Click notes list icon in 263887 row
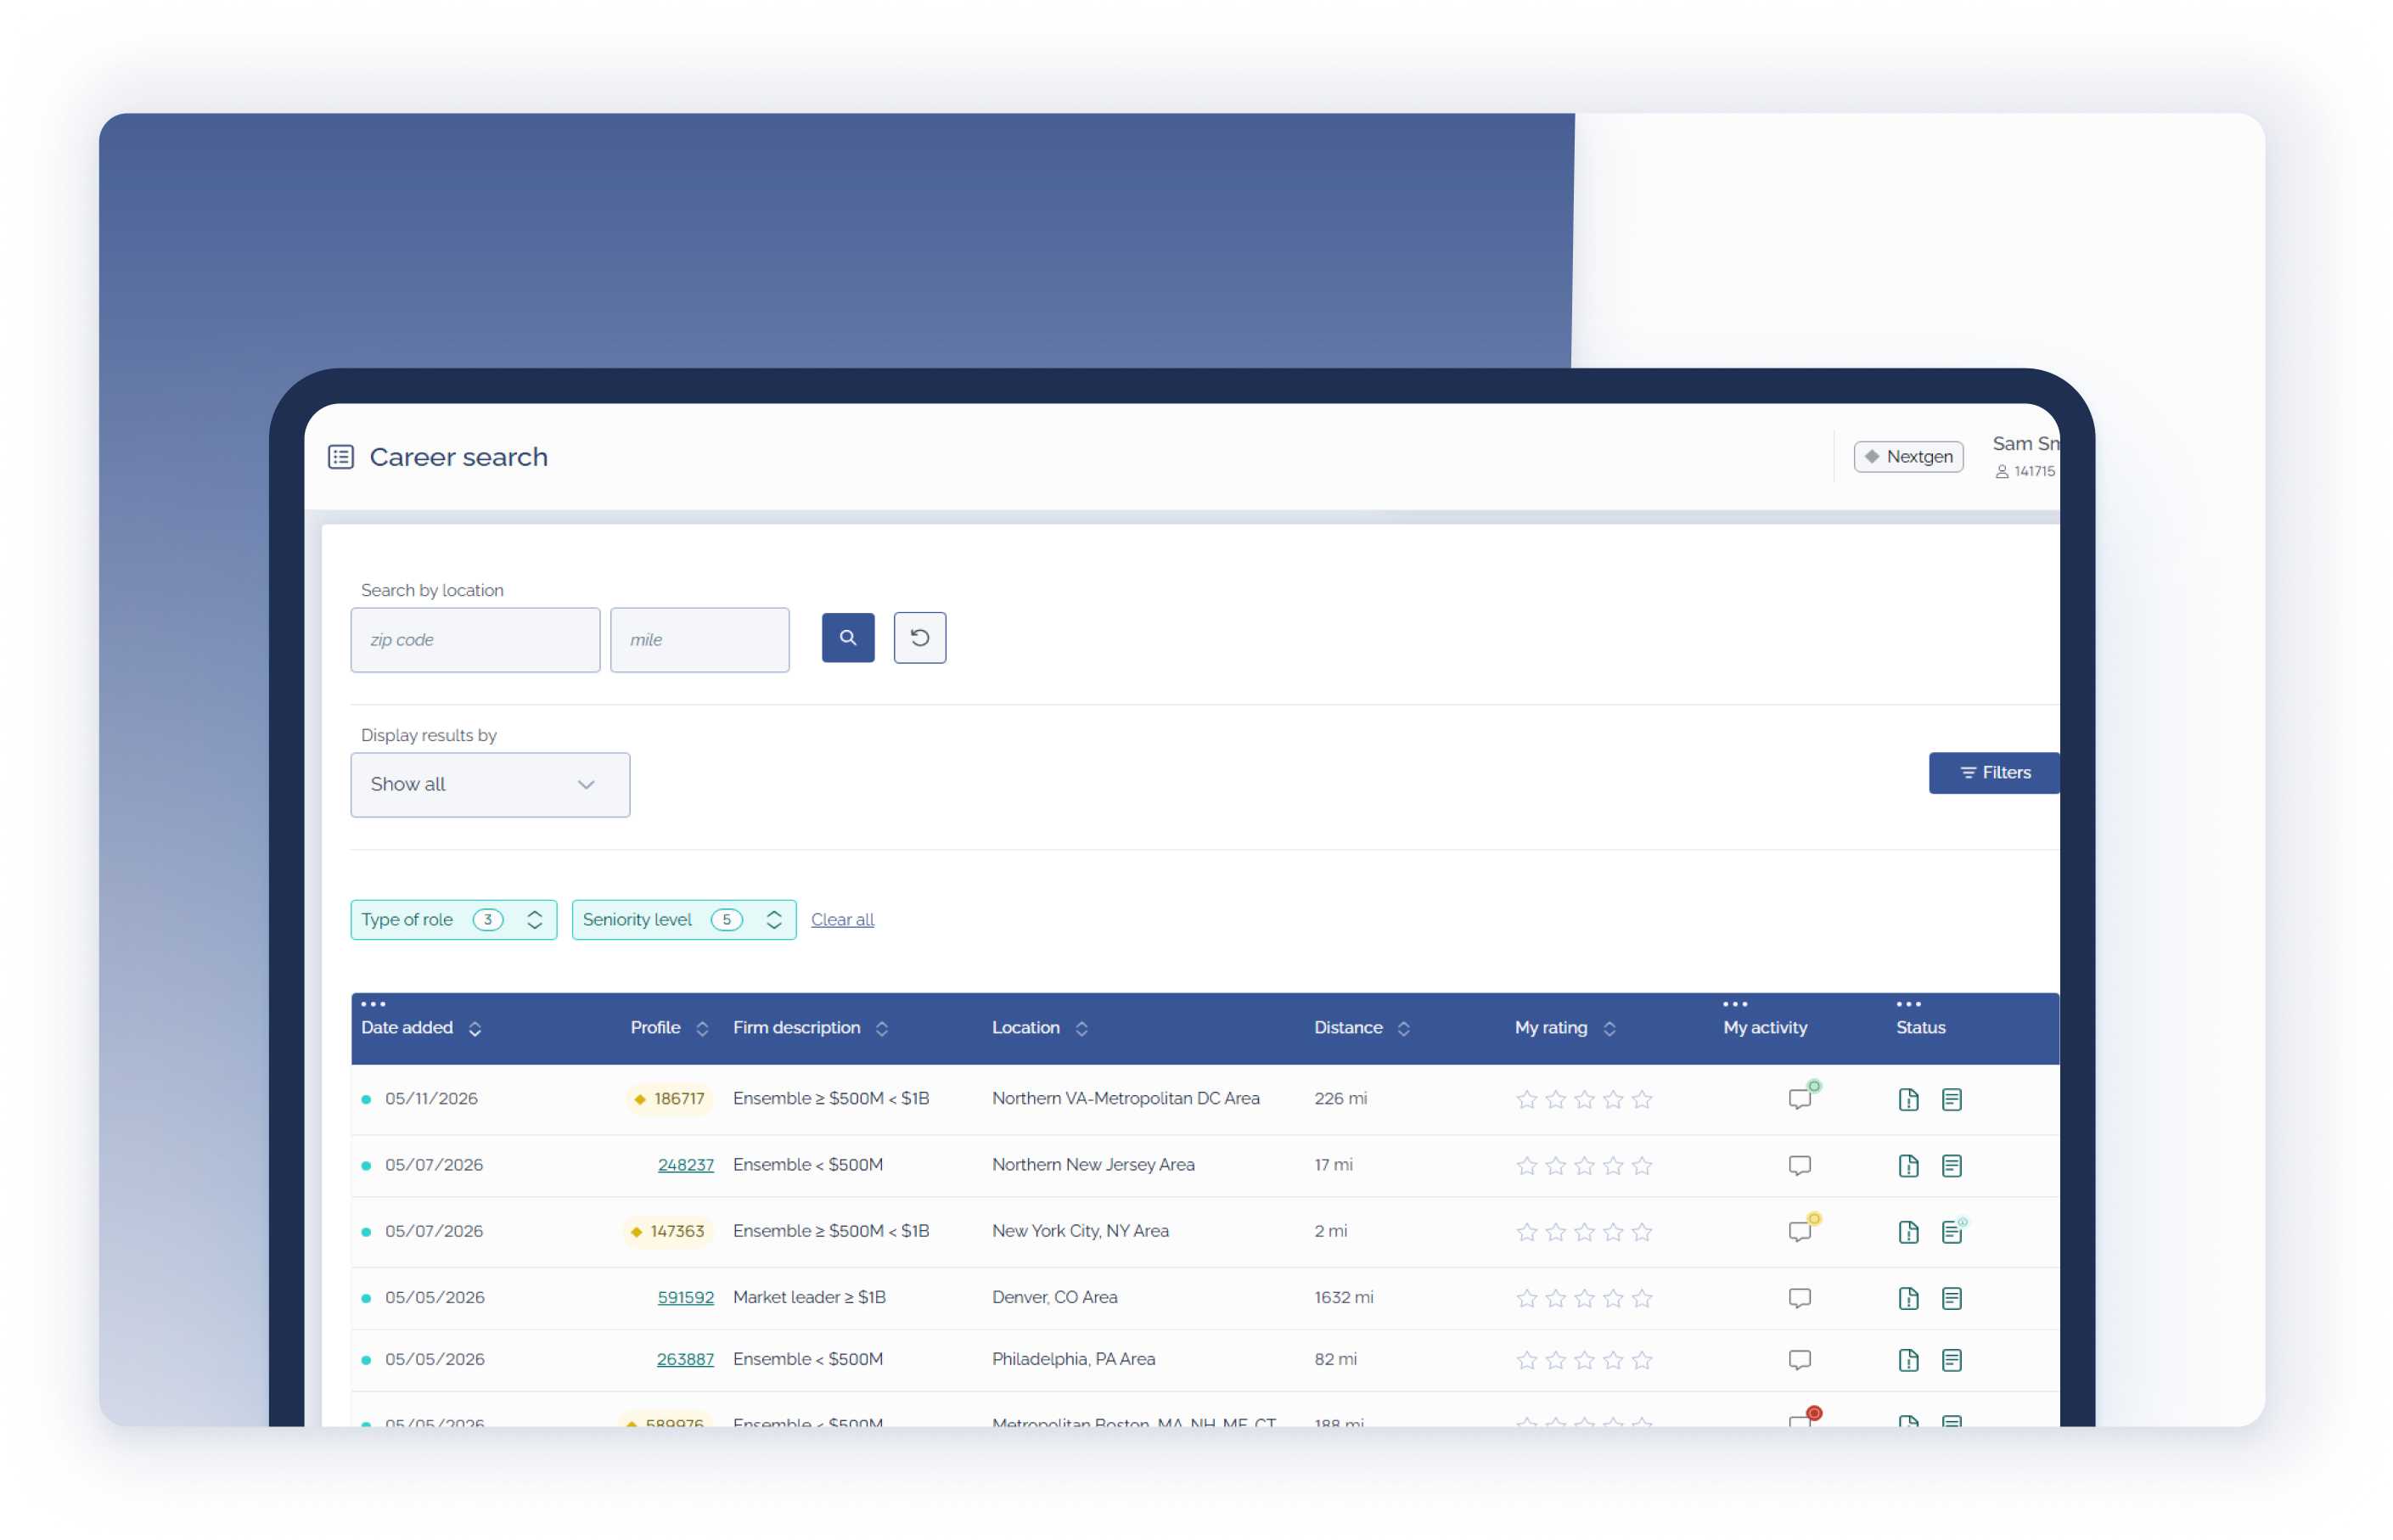The width and height of the screenshot is (2393, 1540). [1952, 1360]
